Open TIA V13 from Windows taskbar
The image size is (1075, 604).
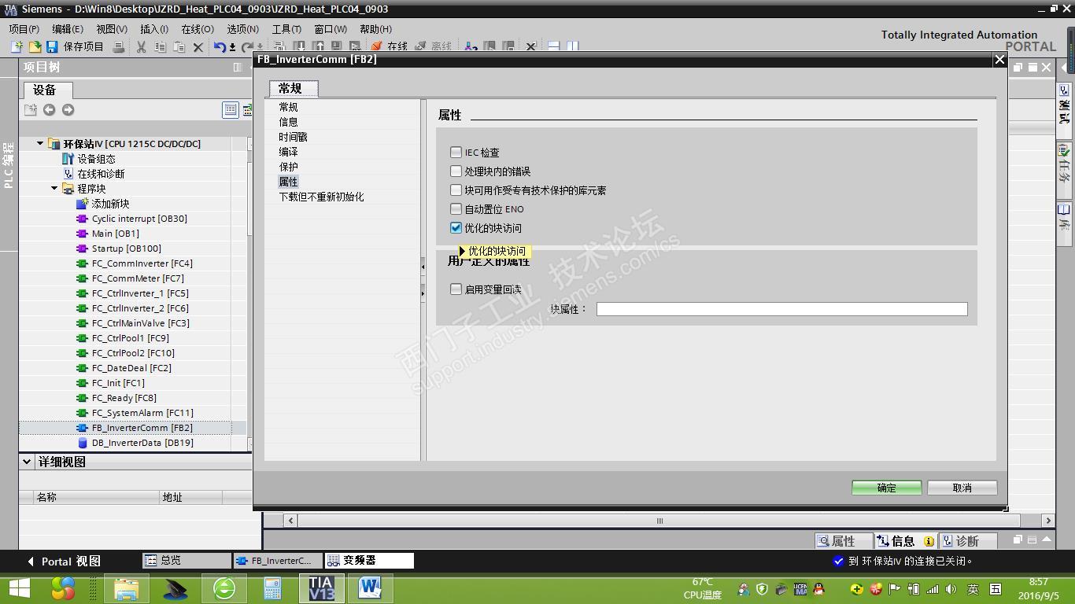(x=321, y=588)
